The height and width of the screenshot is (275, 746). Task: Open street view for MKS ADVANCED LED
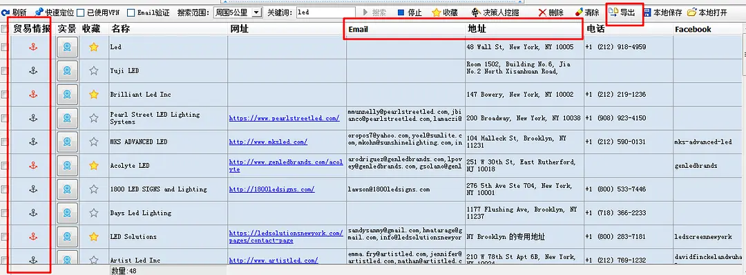tap(68, 142)
